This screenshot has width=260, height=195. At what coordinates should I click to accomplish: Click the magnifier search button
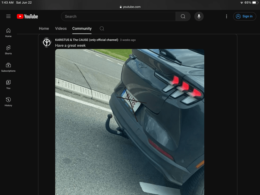[x=183, y=16]
